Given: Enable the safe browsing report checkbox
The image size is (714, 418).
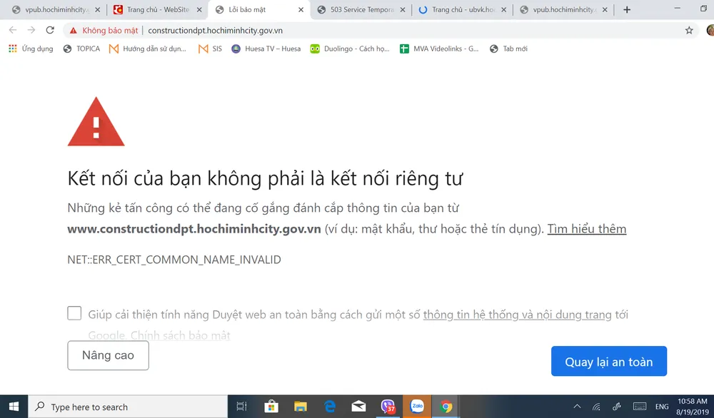Looking at the screenshot, I should 74,312.
